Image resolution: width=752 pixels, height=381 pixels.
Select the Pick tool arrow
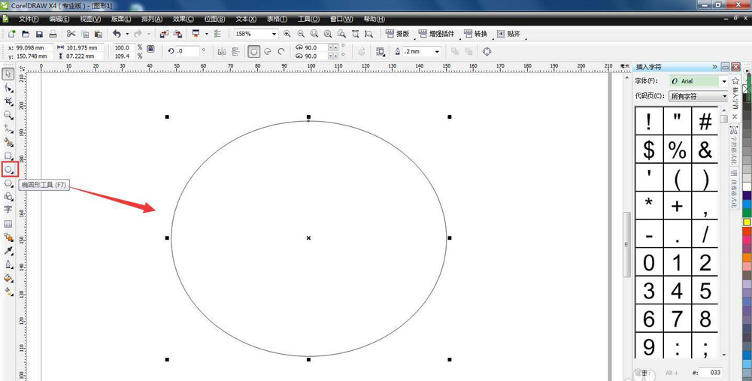8,74
